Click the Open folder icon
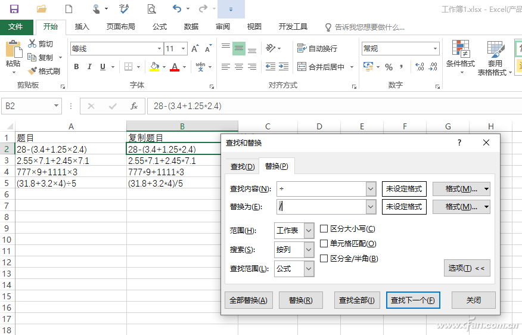The image size is (522, 335). click(42, 9)
